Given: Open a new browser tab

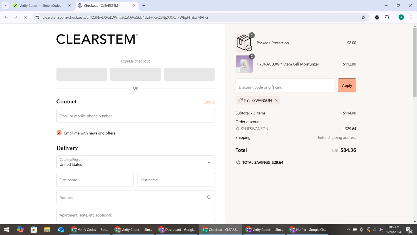Looking at the screenshot, I should pyautogui.click(x=144, y=6).
